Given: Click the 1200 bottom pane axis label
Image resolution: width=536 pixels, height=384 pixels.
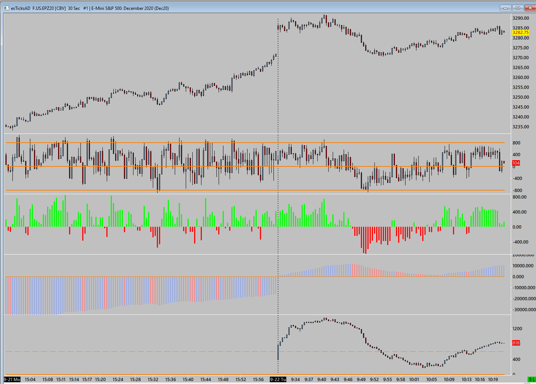Looking at the screenshot, I should coord(517,329).
